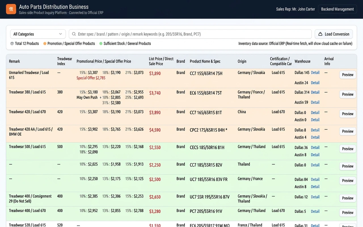
Task: Open Detail for Dallas 84 stock
Action: click(x=315, y=179)
